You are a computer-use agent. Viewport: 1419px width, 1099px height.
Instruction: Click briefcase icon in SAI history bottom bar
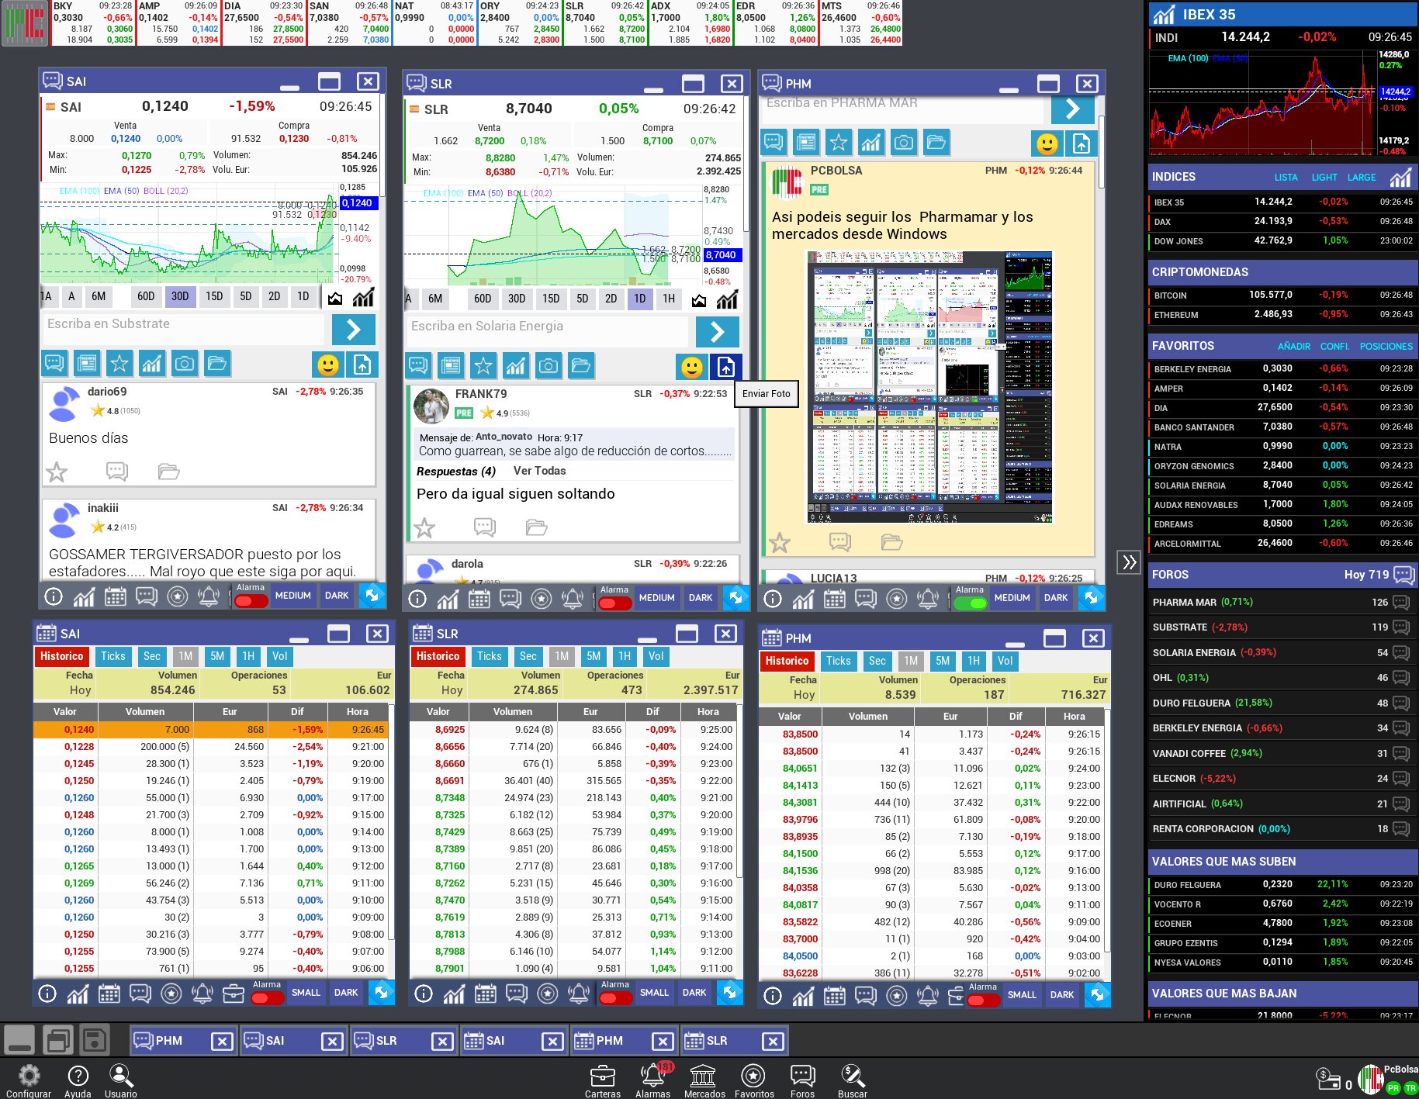(234, 994)
